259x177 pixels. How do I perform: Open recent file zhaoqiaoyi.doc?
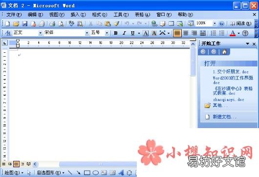coord(229,99)
